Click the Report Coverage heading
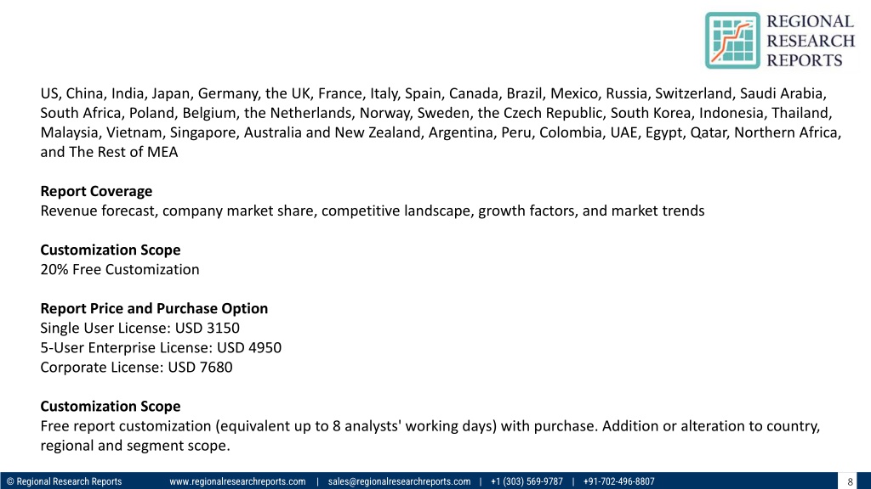This screenshot has height=489, width=871. click(96, 191)
